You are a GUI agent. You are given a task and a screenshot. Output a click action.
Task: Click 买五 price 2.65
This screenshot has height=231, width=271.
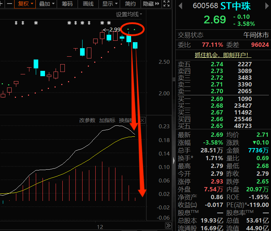coord(217,126)
